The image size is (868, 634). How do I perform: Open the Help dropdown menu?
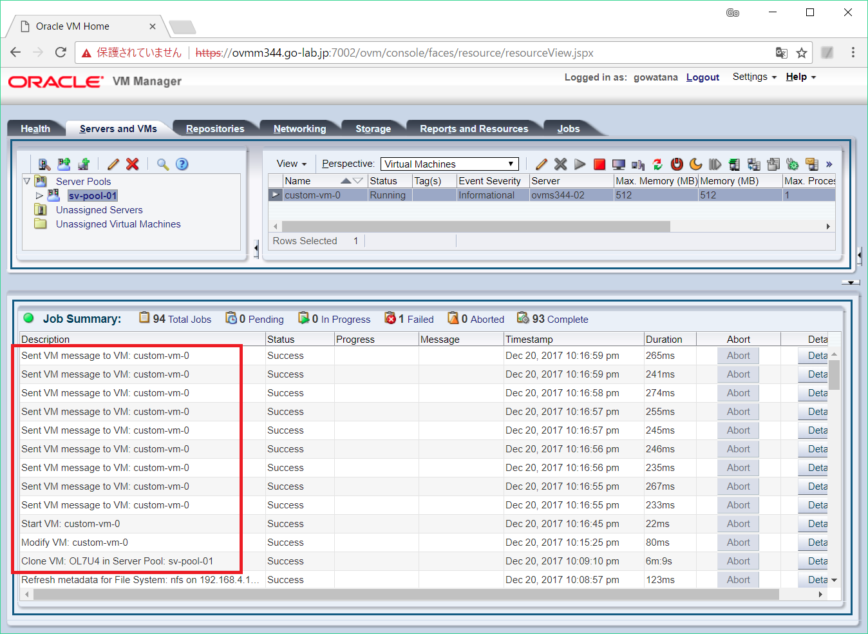[801, 77]
